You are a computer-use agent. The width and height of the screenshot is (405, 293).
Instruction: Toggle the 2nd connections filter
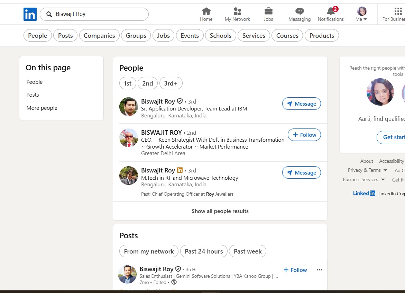(x=148, y=83)
